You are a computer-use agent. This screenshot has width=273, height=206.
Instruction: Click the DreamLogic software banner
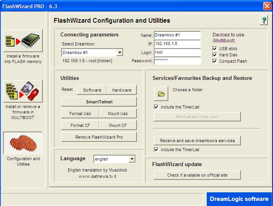[x=239, y=199]
